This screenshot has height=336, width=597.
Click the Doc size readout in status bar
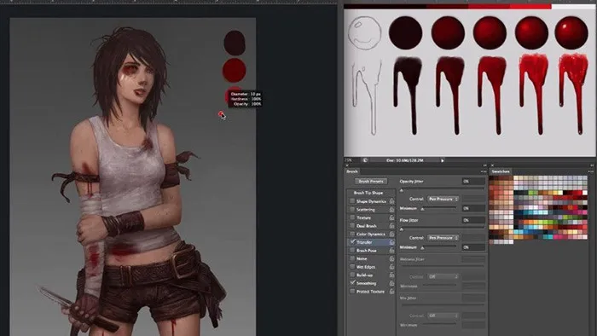405,160
